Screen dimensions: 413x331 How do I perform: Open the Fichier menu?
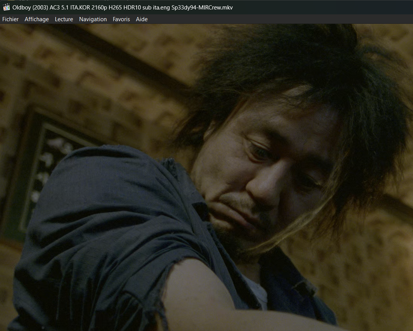(10, 19)
